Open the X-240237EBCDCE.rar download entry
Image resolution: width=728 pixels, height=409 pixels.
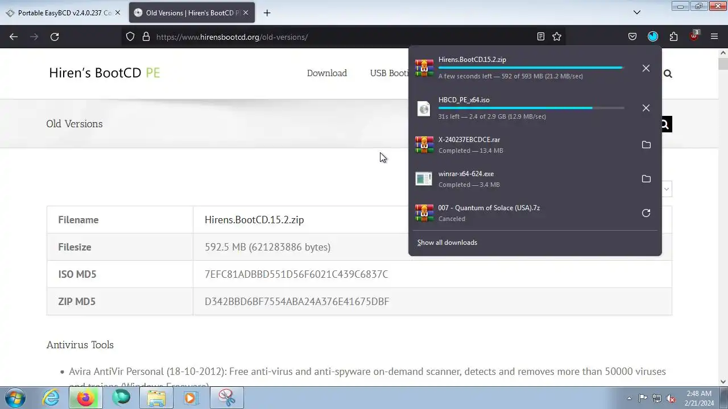522,145
